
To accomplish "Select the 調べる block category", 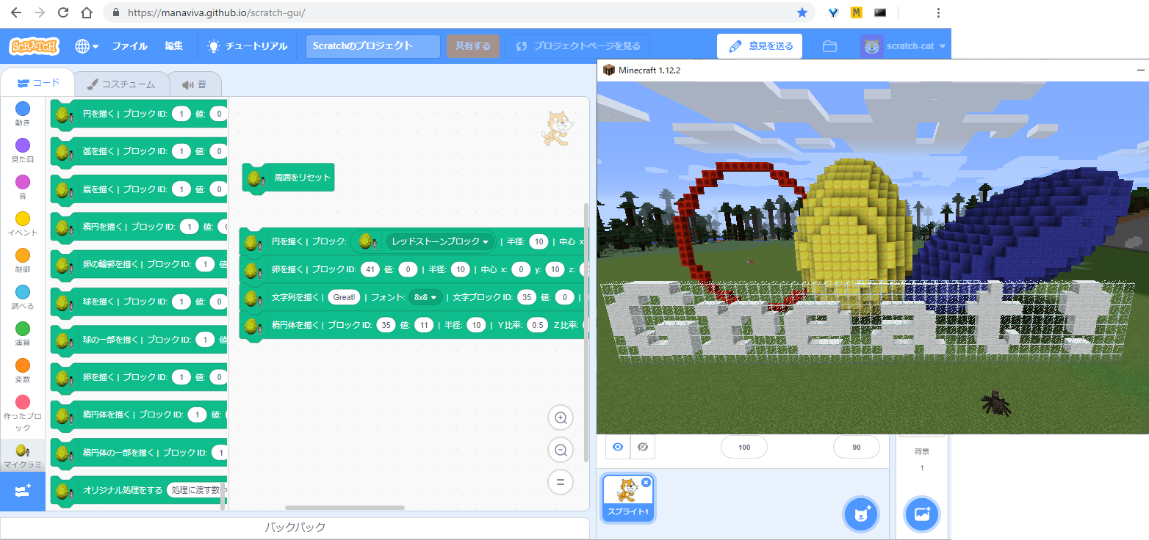I will [x=23, y=298].
